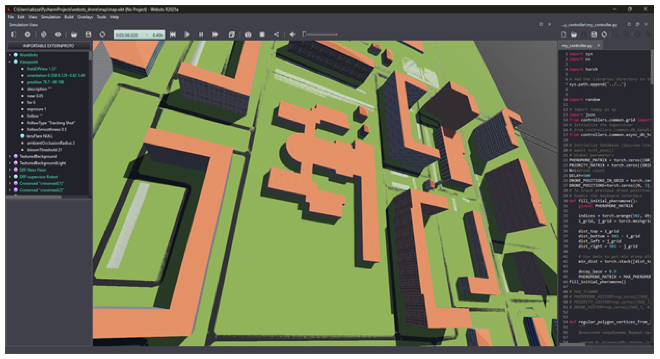
Task: Reload the world using the refresh icon
Action: tap(102, 35)
